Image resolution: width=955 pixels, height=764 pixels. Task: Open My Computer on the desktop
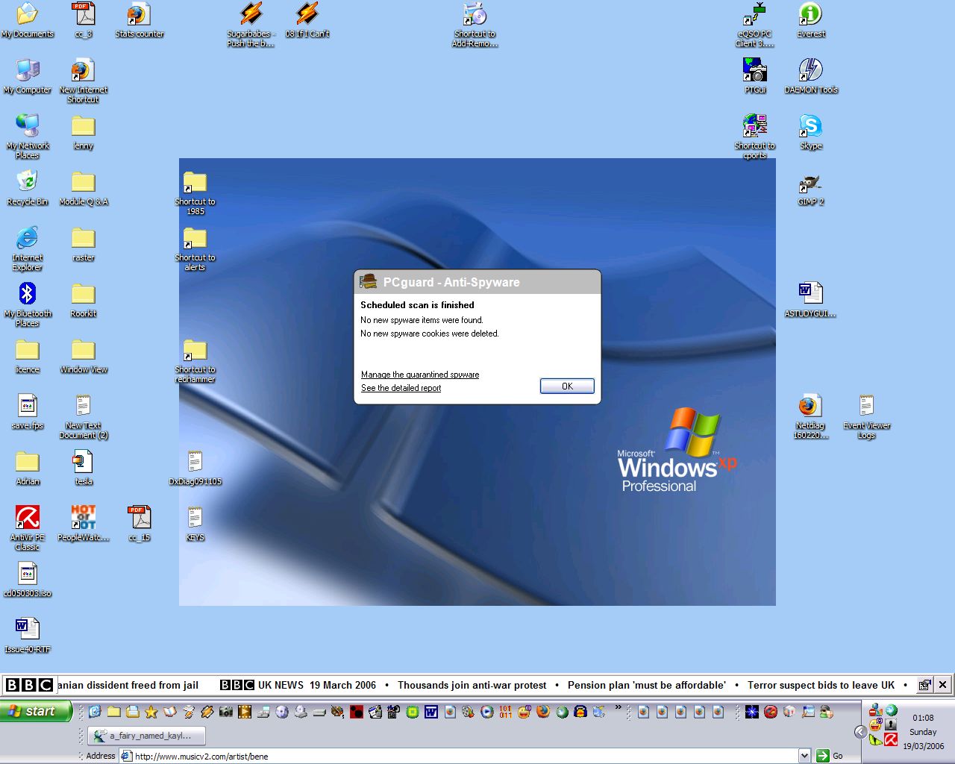28,77
